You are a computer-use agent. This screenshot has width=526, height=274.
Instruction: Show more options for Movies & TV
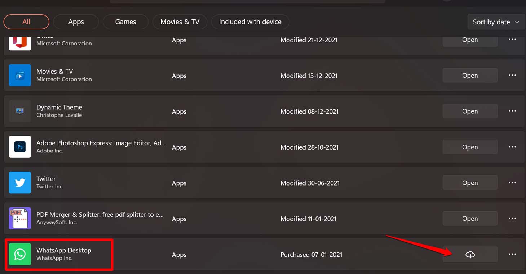(512, 76)
